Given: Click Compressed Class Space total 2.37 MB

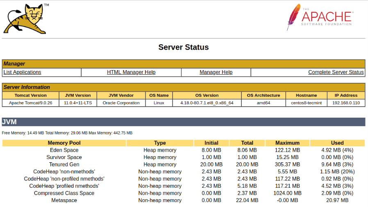Looking at the screenshot, I should point(247,193).
